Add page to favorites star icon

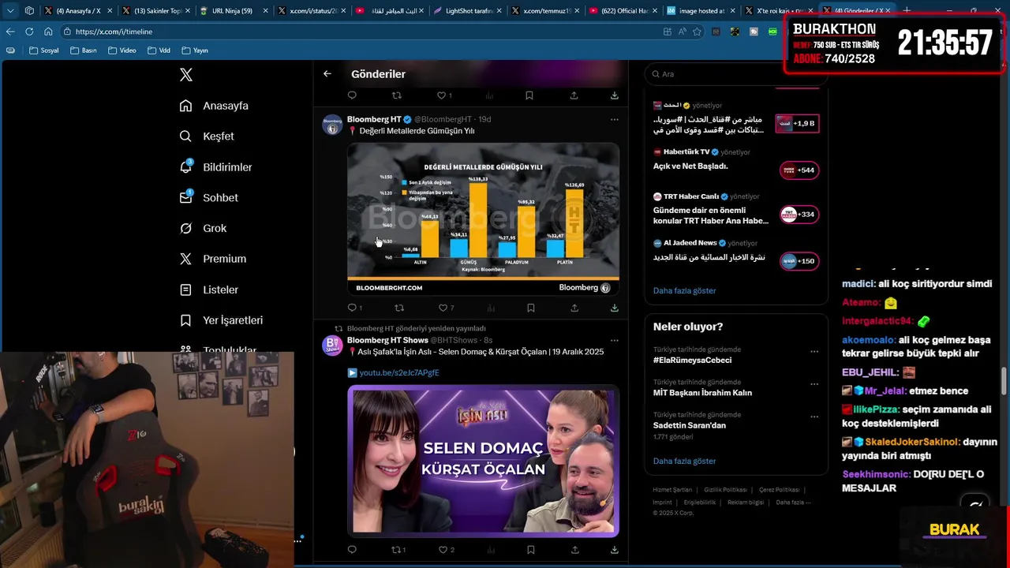click(697, 32)
